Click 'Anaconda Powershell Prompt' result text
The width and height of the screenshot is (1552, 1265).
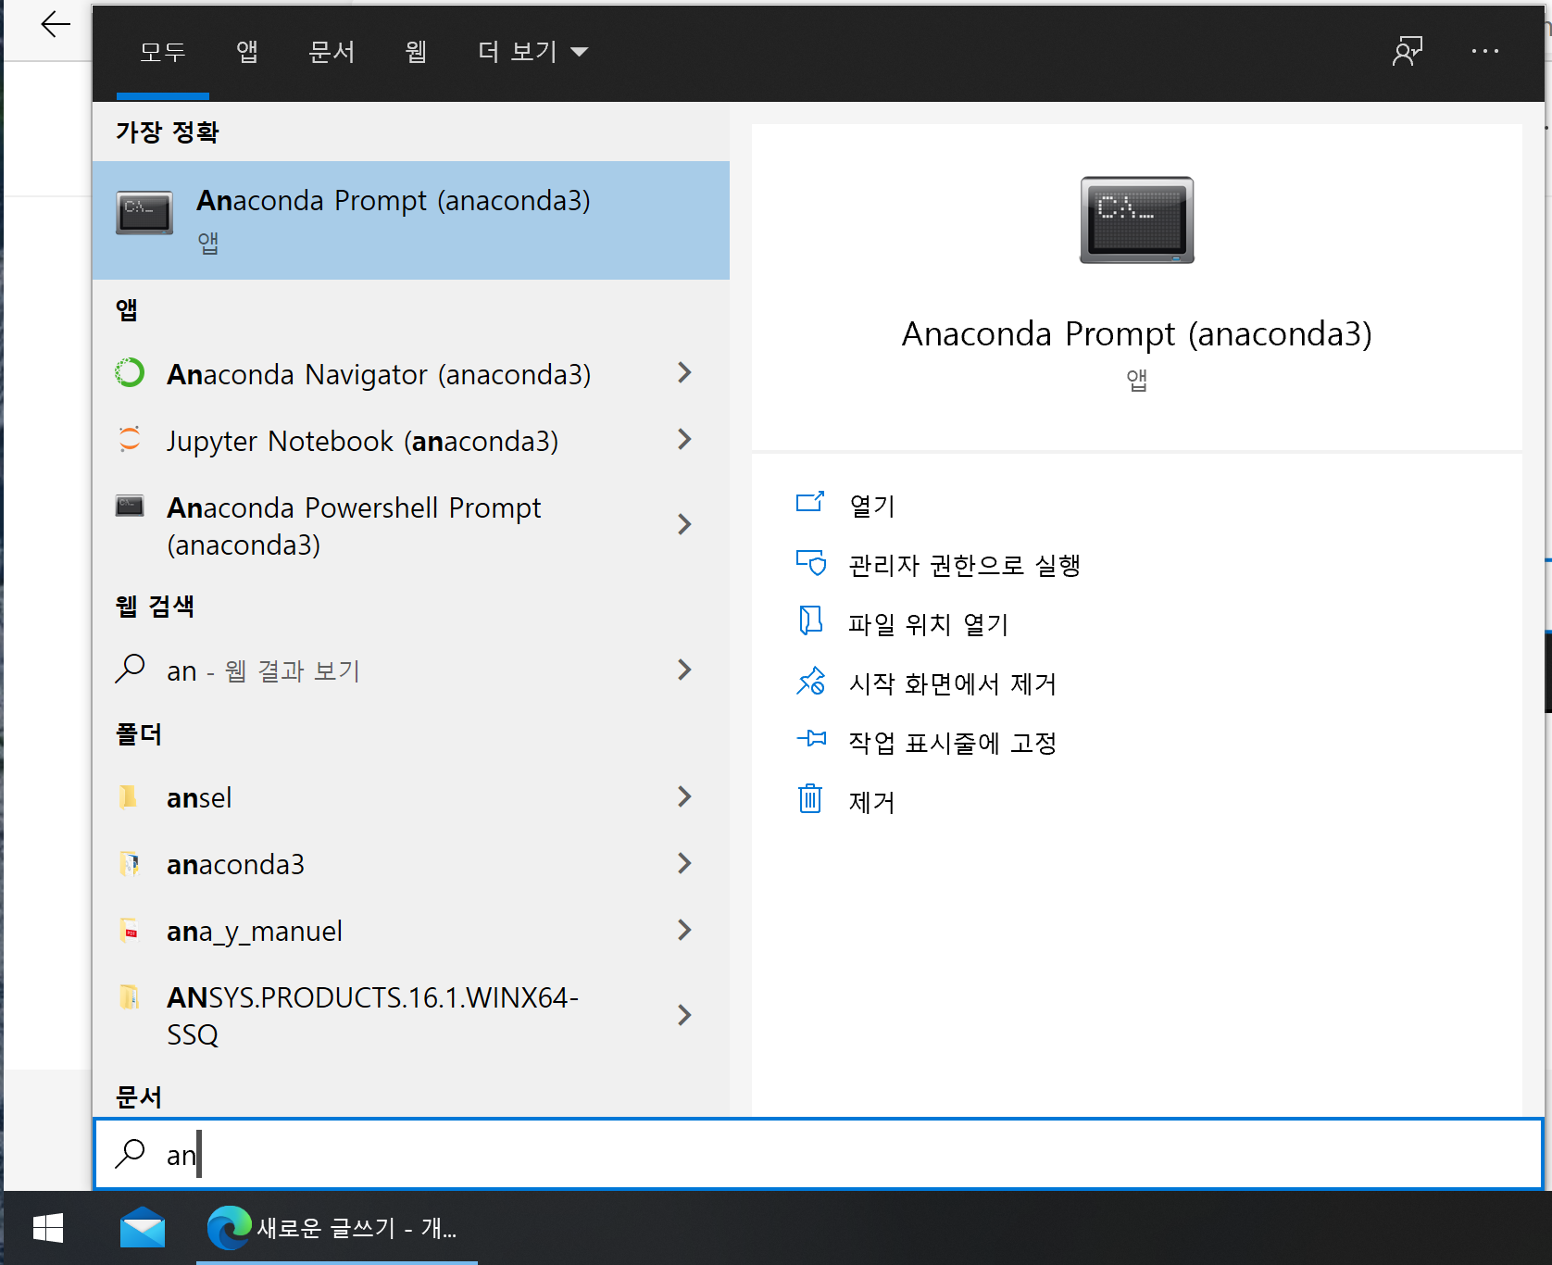tap(354, 525)
